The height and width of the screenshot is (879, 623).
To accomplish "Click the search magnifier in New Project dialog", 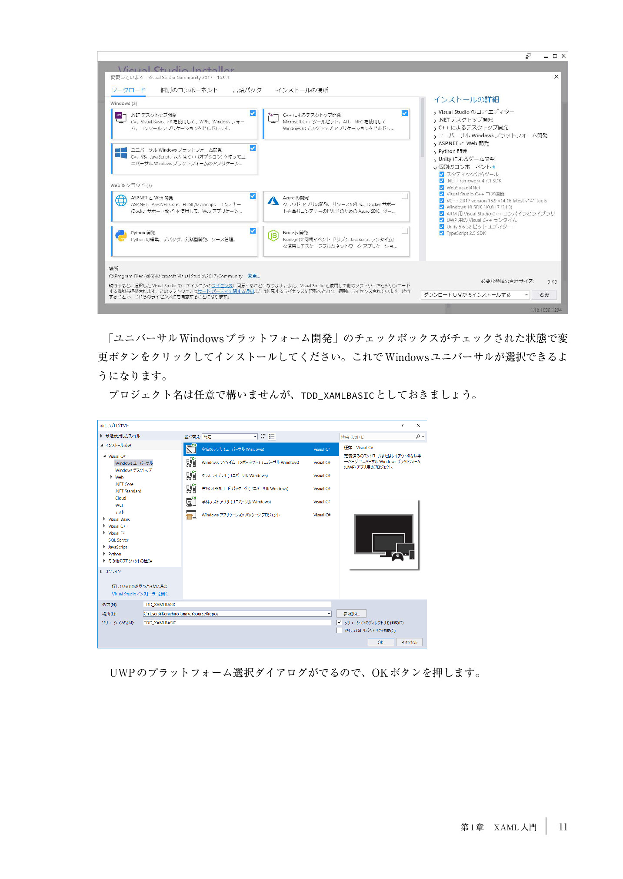I will 418,436.
